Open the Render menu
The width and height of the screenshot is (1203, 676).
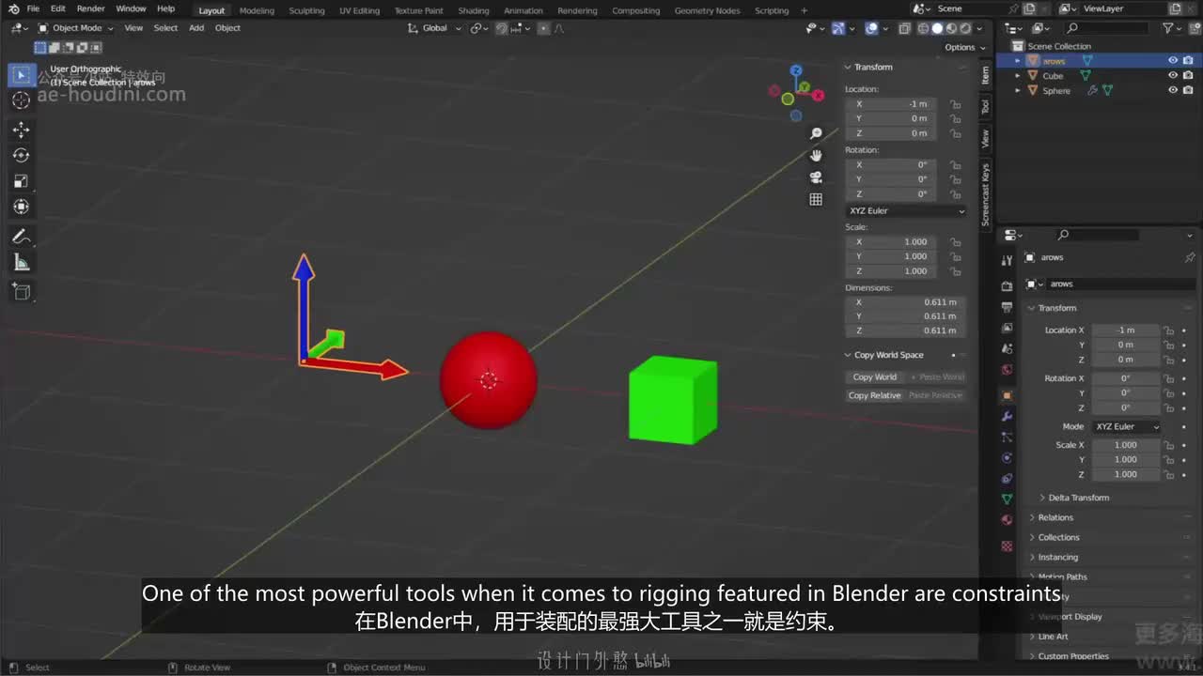[x=90, y=8]
